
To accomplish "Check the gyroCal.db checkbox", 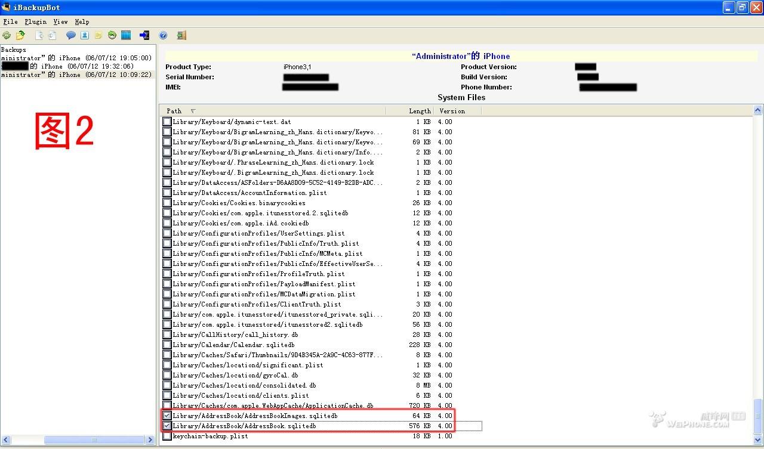I will [167, 375].
